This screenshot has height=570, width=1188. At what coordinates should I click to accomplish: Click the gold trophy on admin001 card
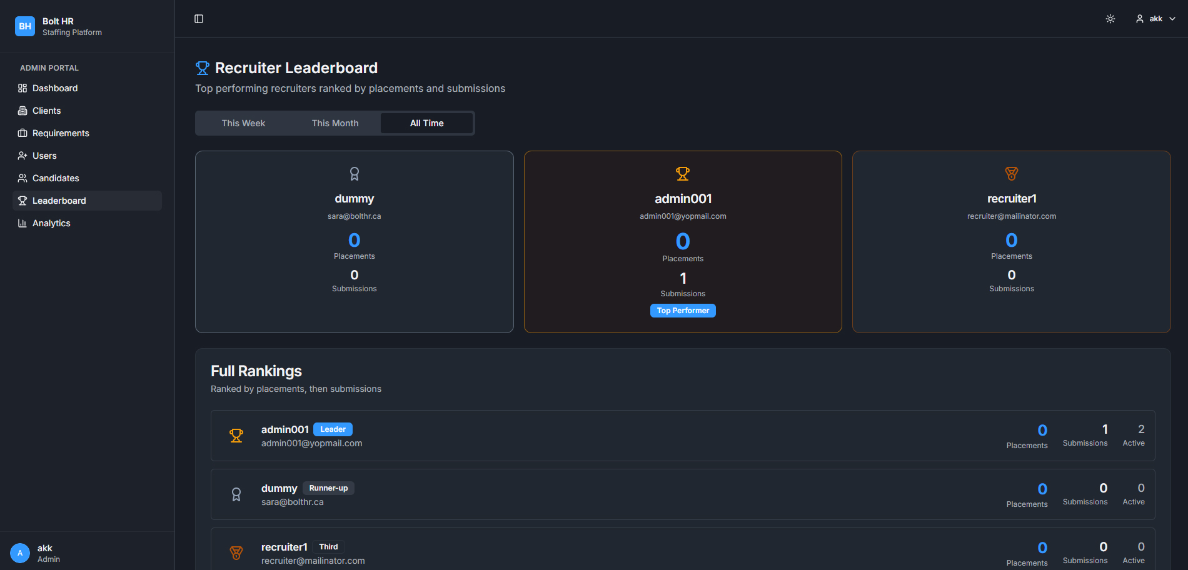683,174
